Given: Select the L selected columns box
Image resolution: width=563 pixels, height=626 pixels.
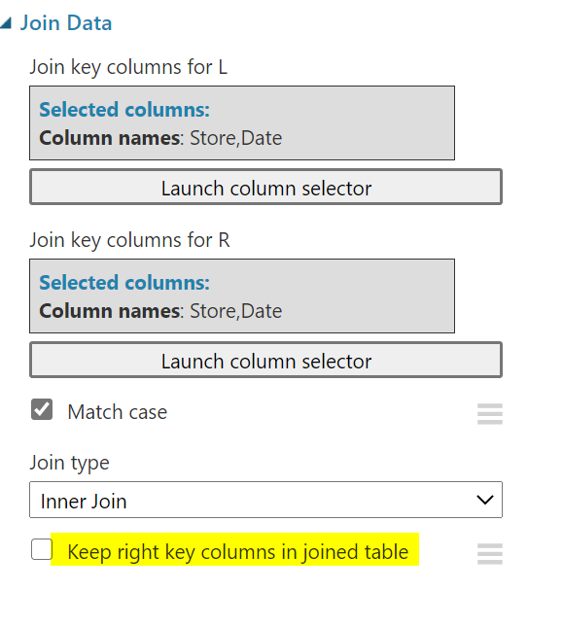Looking at the screenshot, I should tap(242, 122).
